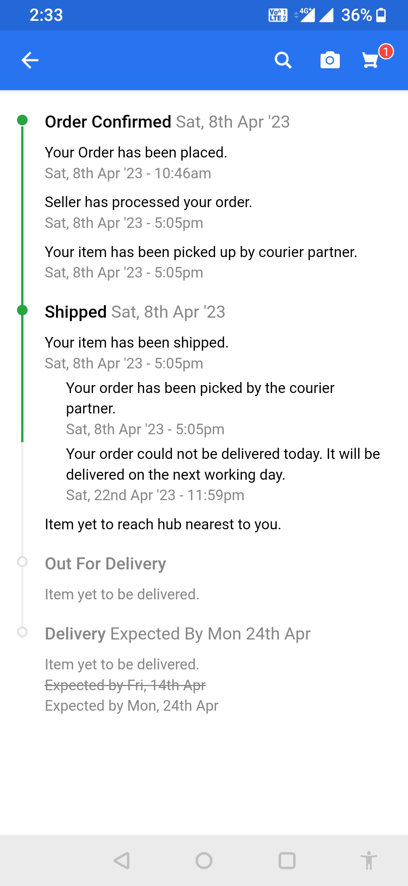The height and width of the screenshot is (886, 408).
Task: Tap the Out For Delivery heading
Action: (105, 564)
